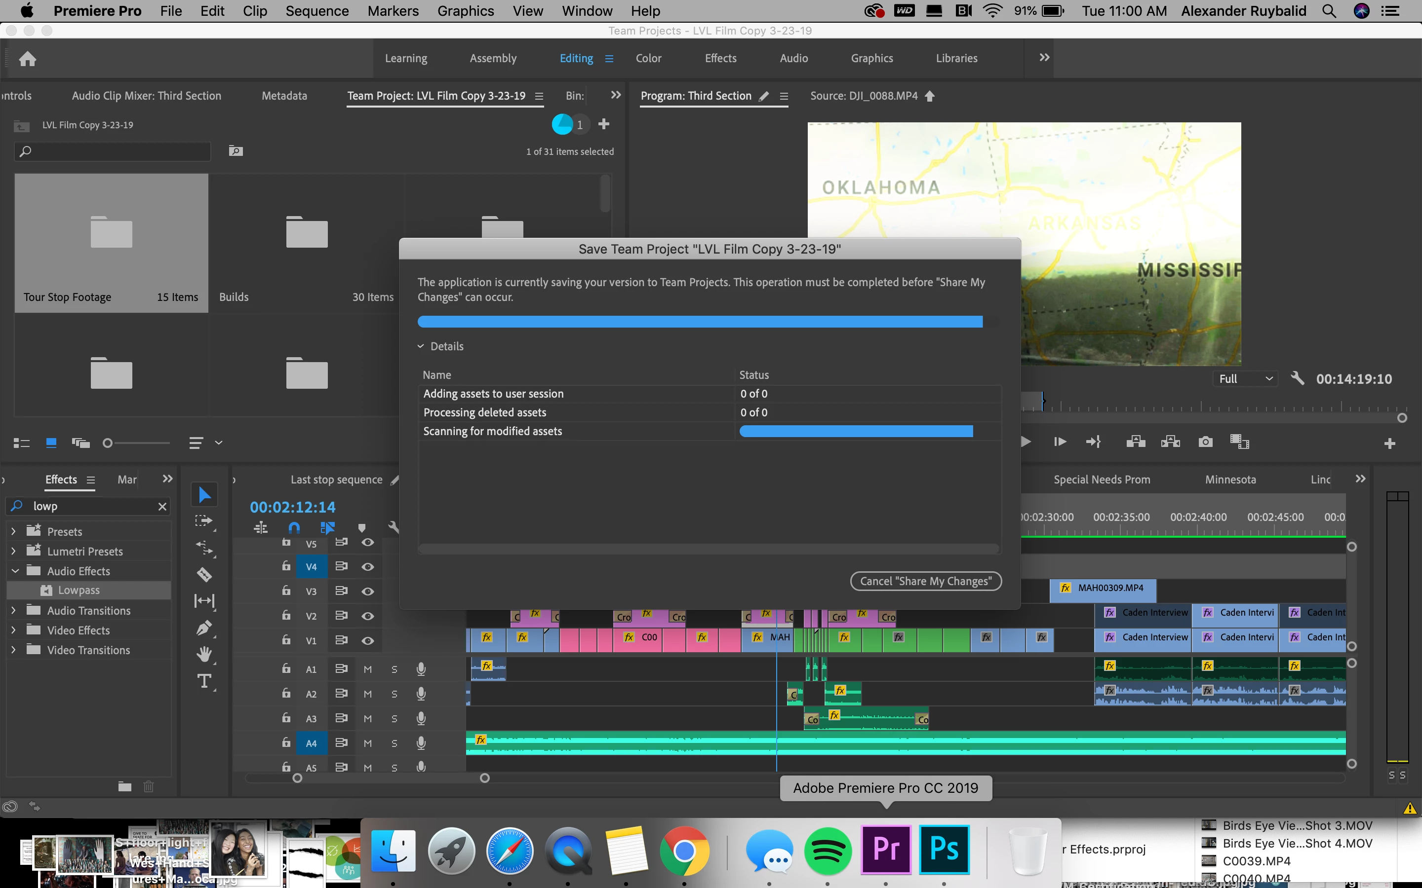Open the Full playback resolution dropdown
Image resolution: width=1422 pixels, height=888 pixels.
[1245, 379]
